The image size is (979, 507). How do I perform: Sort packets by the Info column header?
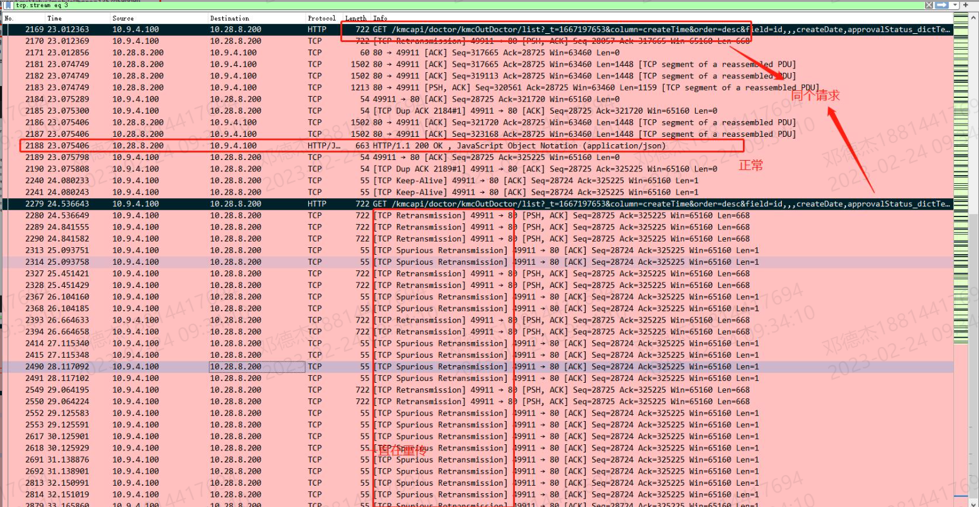[662, 18]
